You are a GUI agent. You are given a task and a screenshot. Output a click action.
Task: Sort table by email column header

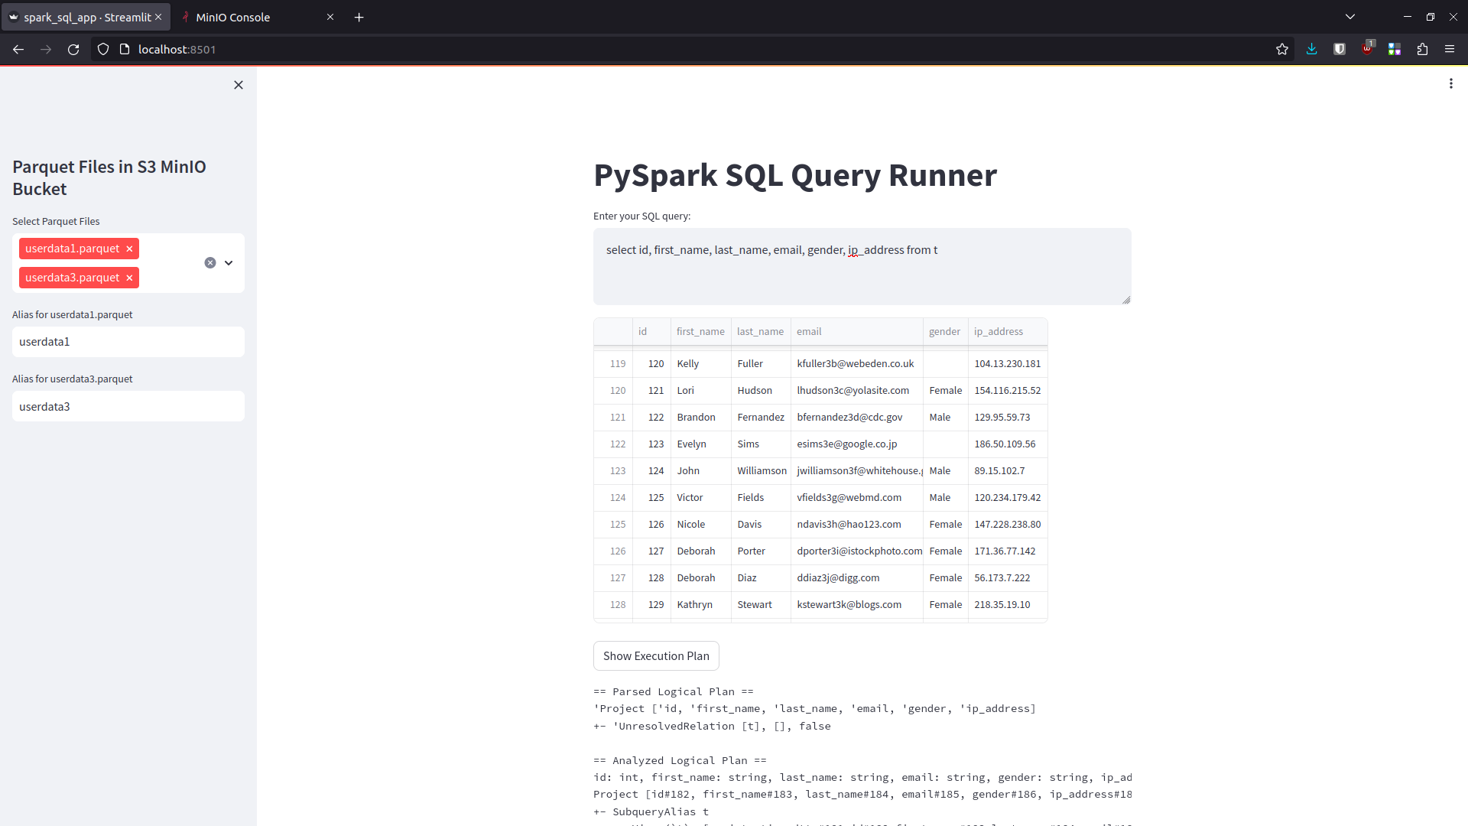click(856, 332)
